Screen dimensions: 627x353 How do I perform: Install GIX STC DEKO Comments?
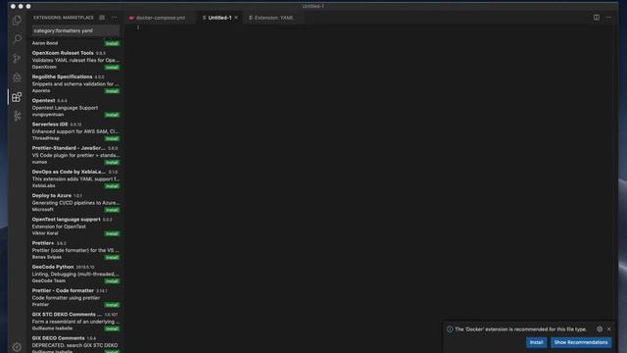pyautogui.click(x=112, y=328)
